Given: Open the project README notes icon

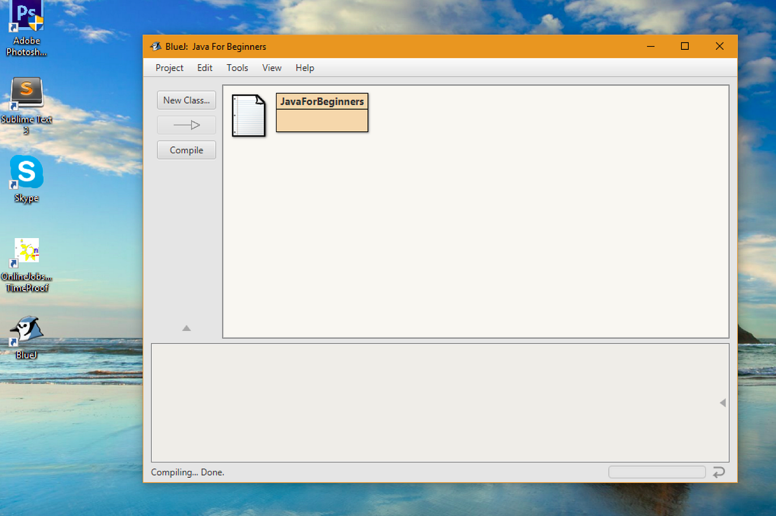Looking at the screenshot, I should 248,115.
